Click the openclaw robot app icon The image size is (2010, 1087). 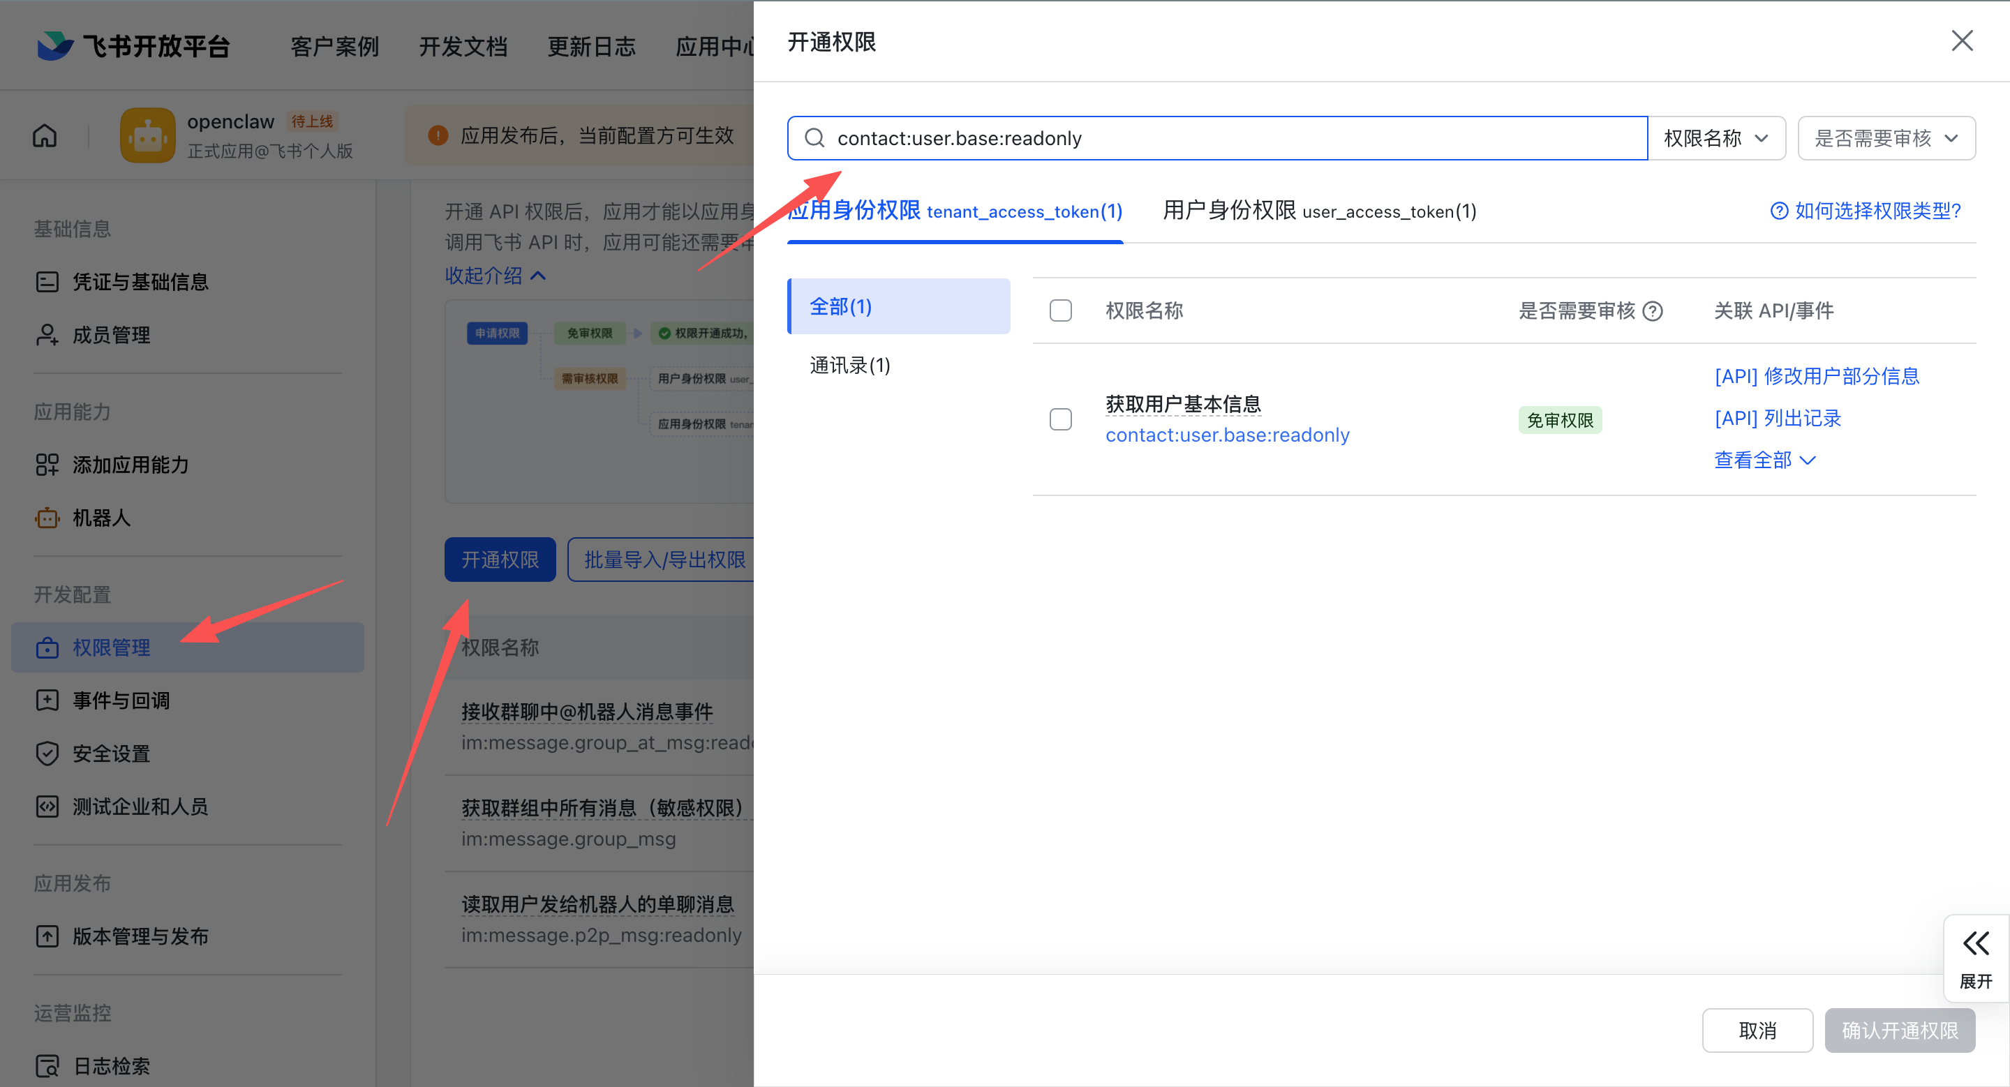tap(147, 135)
